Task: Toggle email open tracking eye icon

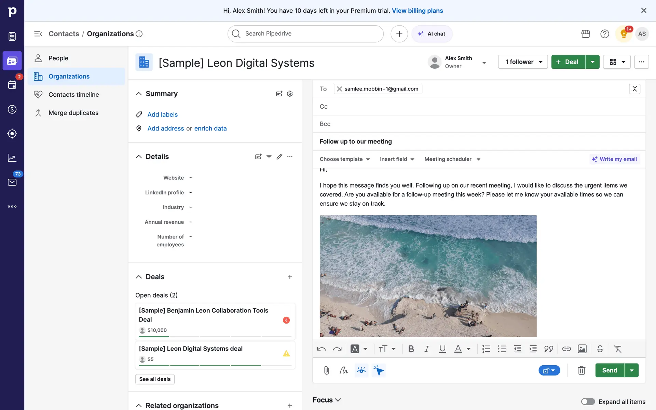Action: click(361, 370)
